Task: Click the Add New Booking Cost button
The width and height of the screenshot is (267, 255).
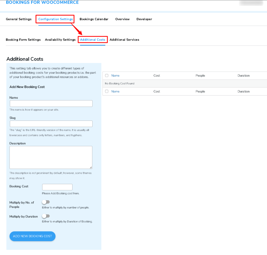Action: click(x=33, y=236)
